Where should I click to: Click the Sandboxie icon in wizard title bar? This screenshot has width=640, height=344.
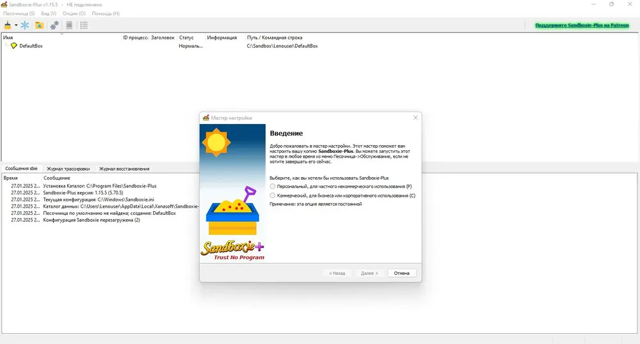(206, 118)
